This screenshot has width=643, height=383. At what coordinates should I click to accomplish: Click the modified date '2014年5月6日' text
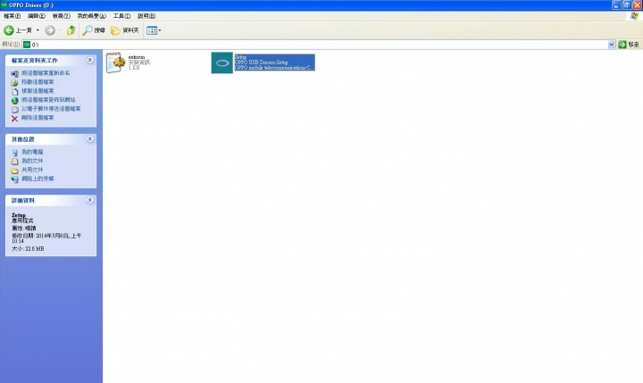coord(54,236)
